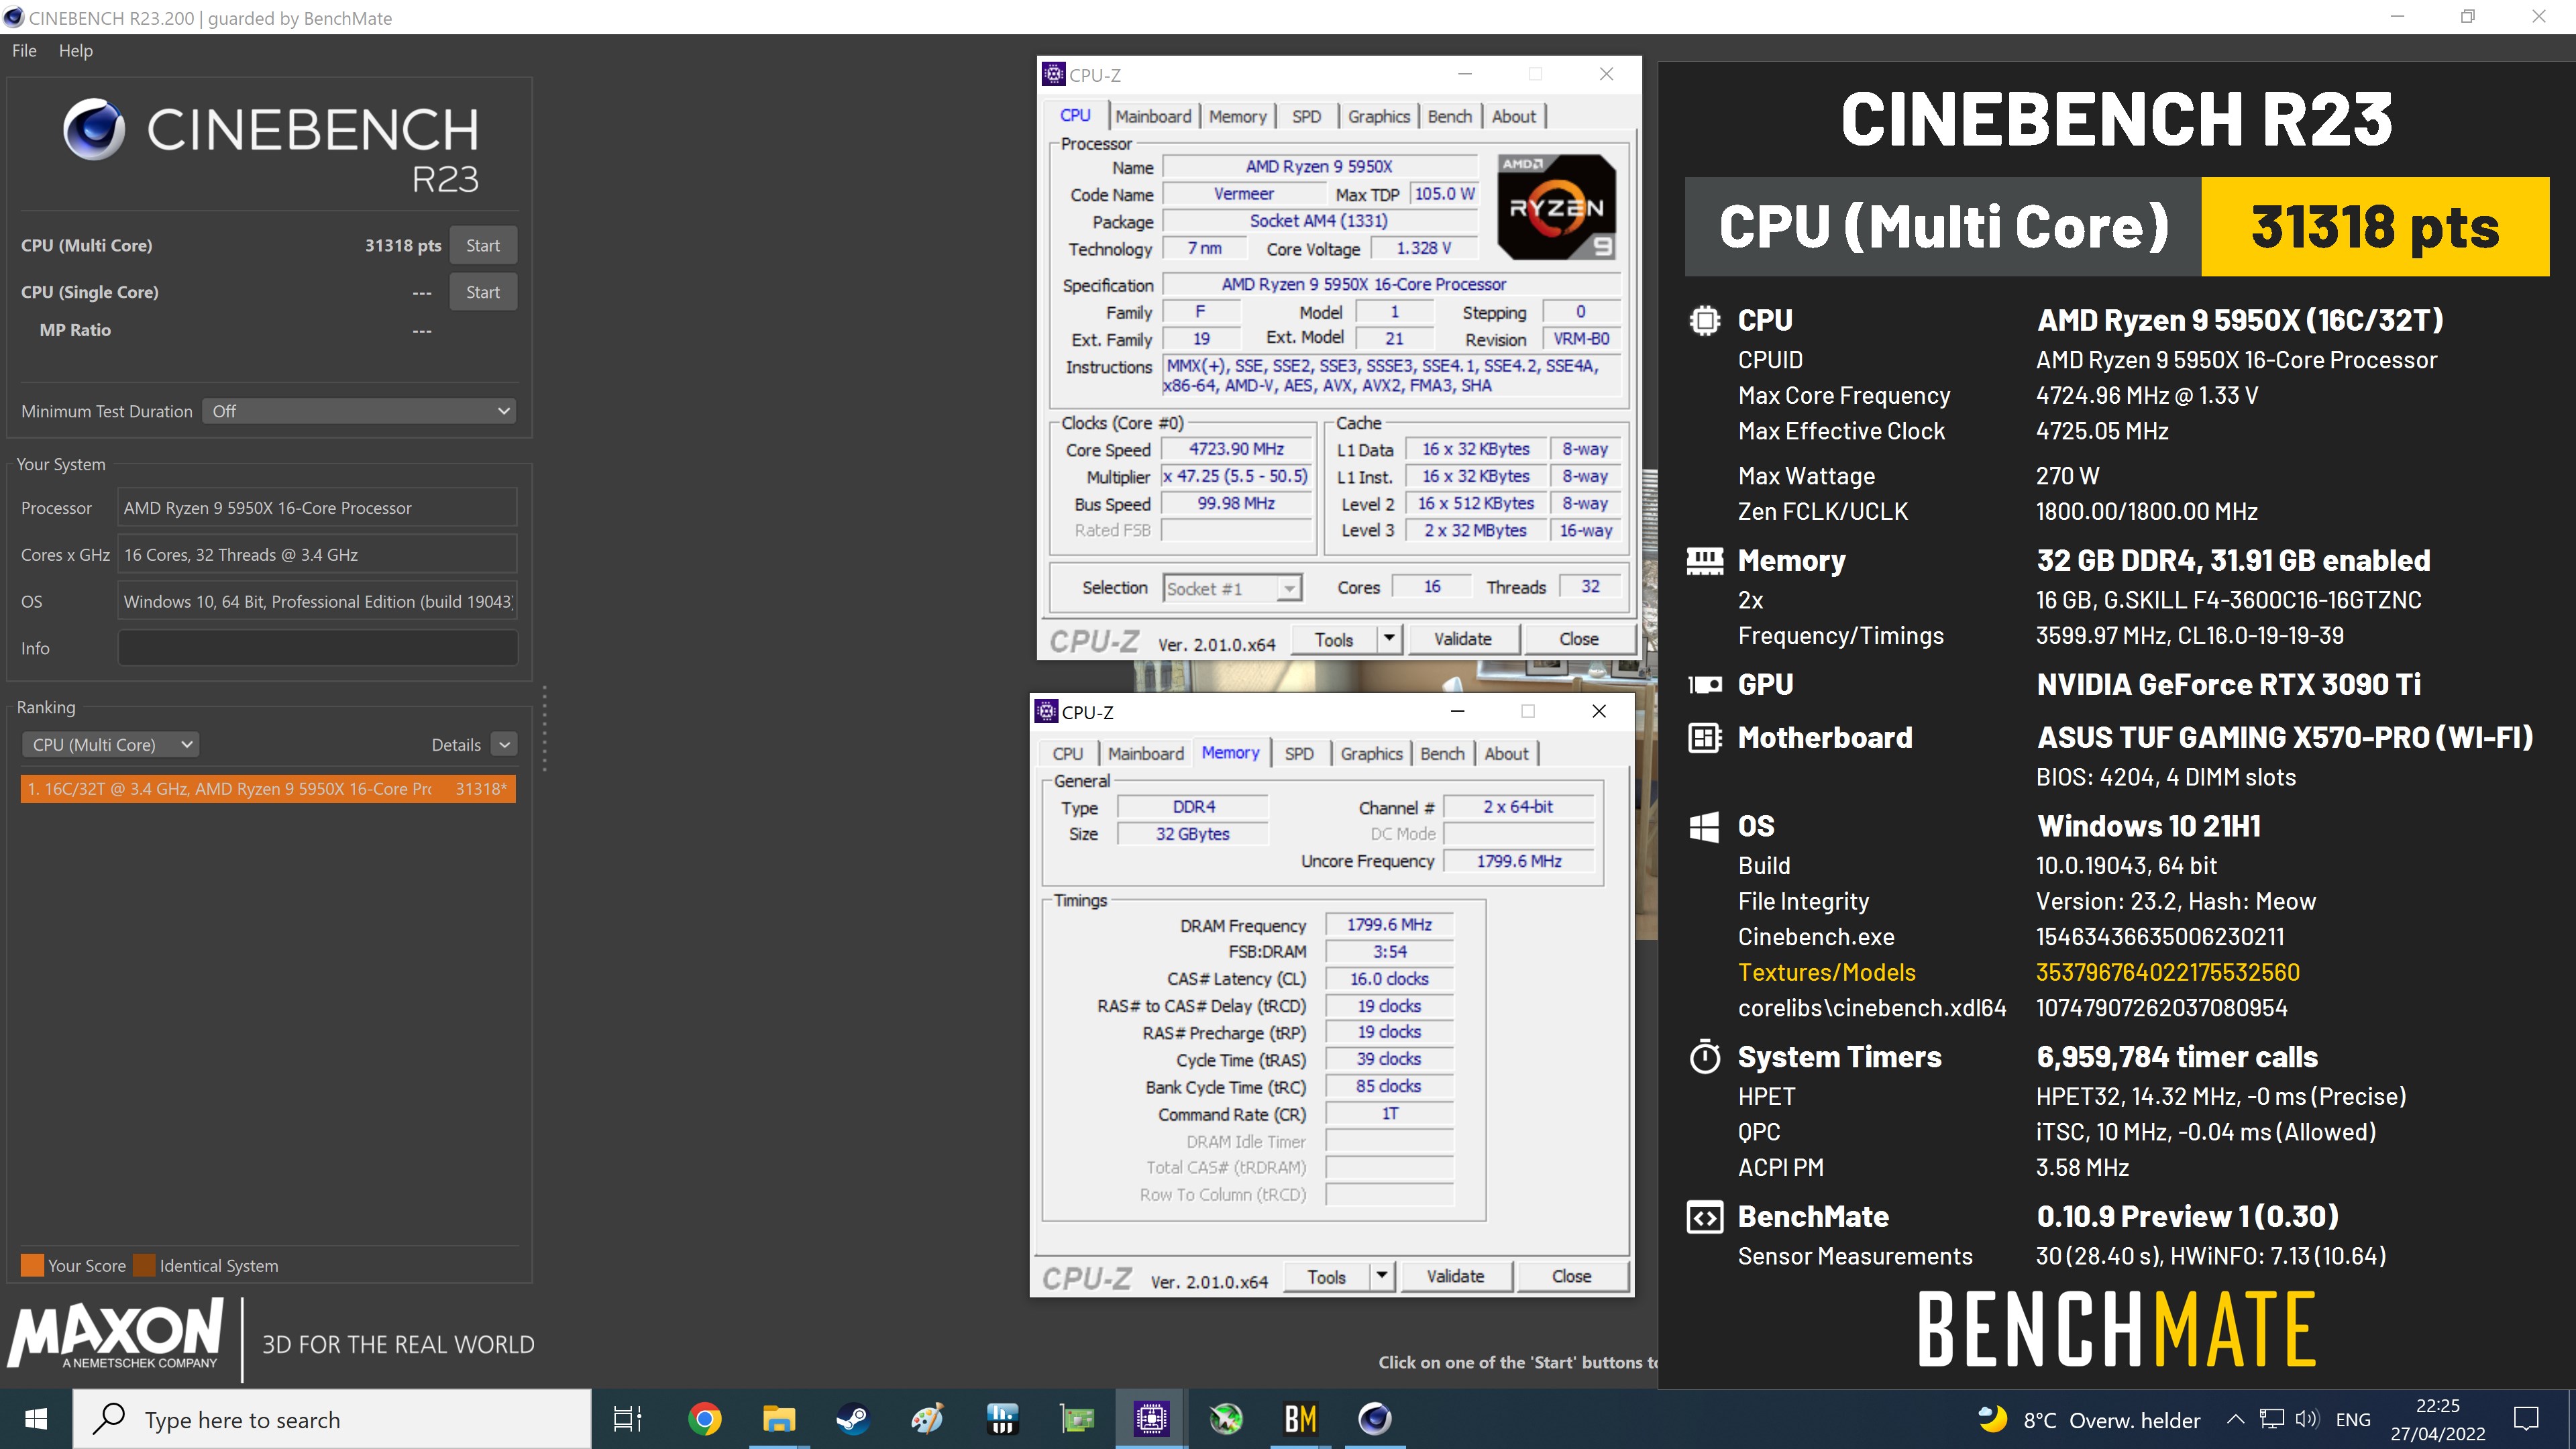Click the BenchMate code bracket icon
The height and width of the screenshot is (1449, 2576).
tap(1704, 1217)
